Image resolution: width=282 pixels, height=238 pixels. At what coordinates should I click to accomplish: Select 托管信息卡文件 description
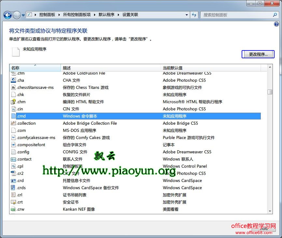point(77,180)
